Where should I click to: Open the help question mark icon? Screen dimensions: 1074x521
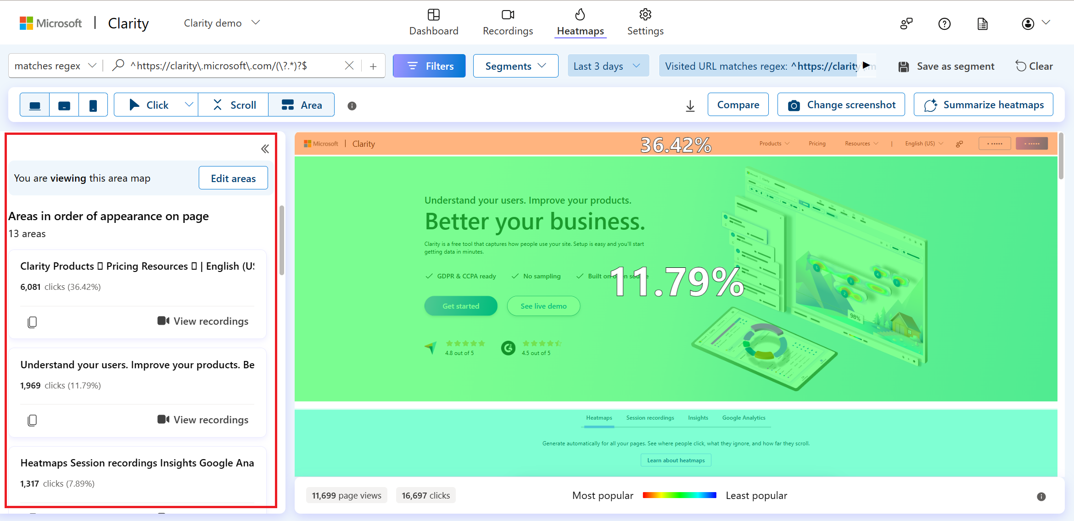945,24
